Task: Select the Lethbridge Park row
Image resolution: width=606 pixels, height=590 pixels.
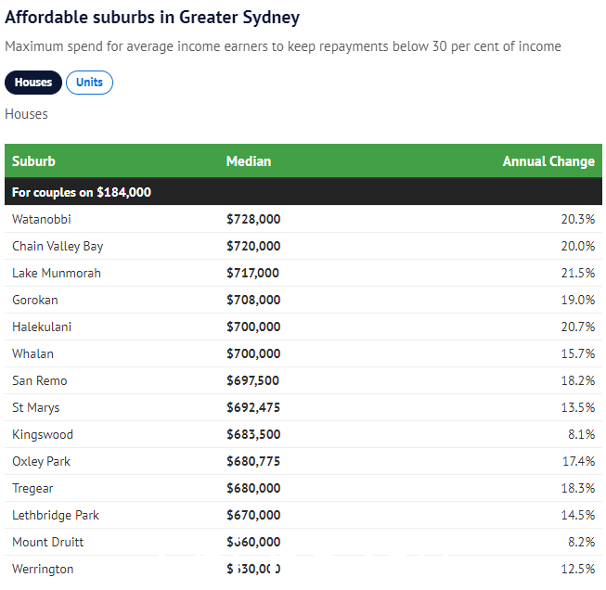Action: click(56, 515)
